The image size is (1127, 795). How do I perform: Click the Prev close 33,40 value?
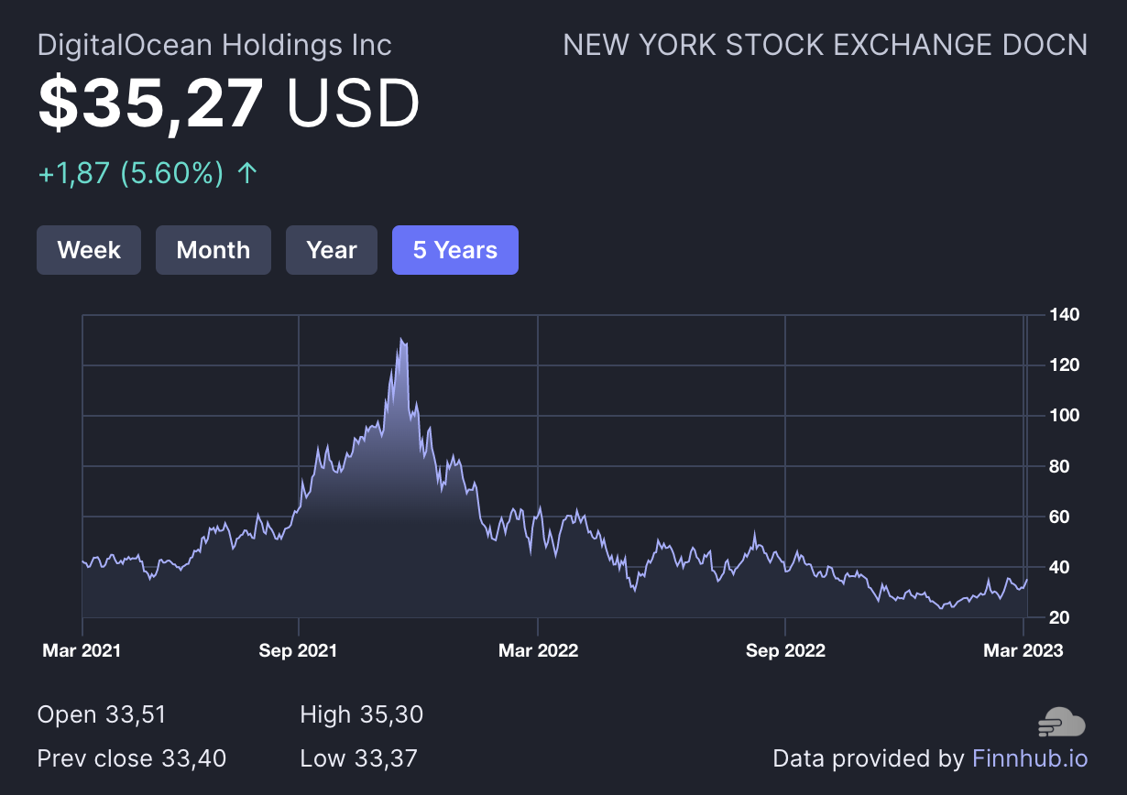(132, 758)
